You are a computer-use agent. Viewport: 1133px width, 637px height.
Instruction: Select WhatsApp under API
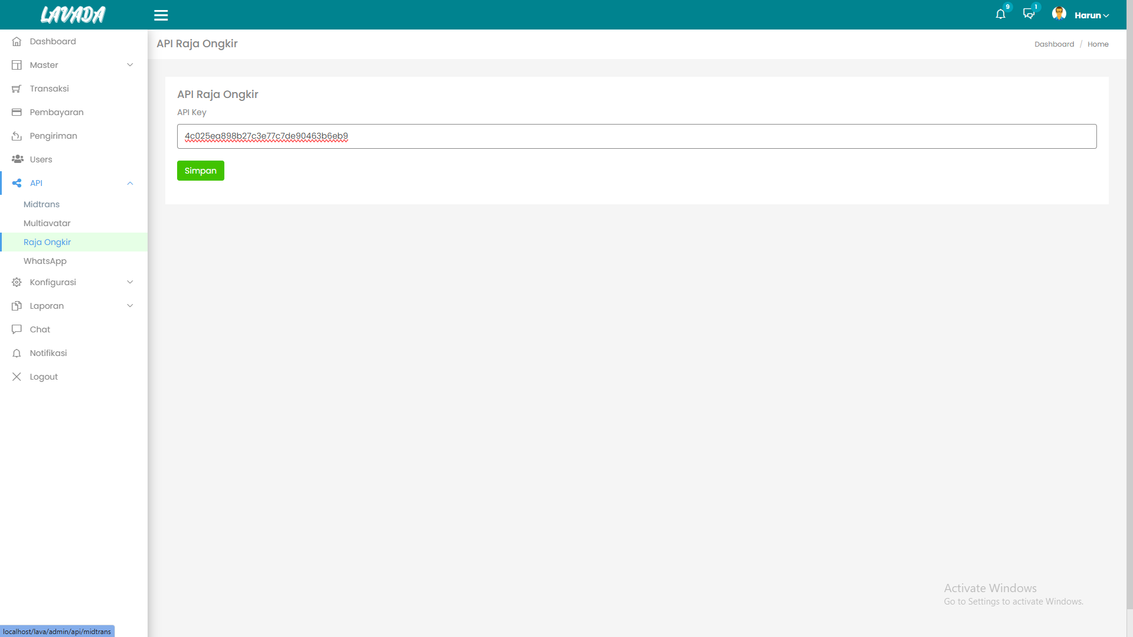click(45, 261)
